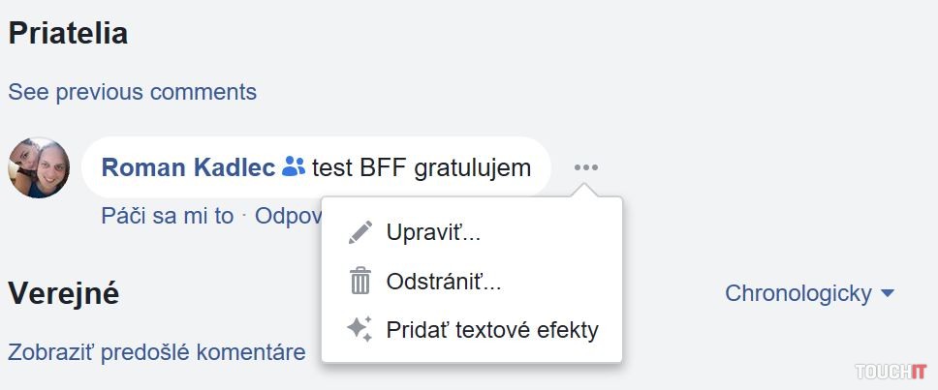Choose Odstrániť... from the context menu
The height and width of the screenshot is (390, 938).
point(443,282)
